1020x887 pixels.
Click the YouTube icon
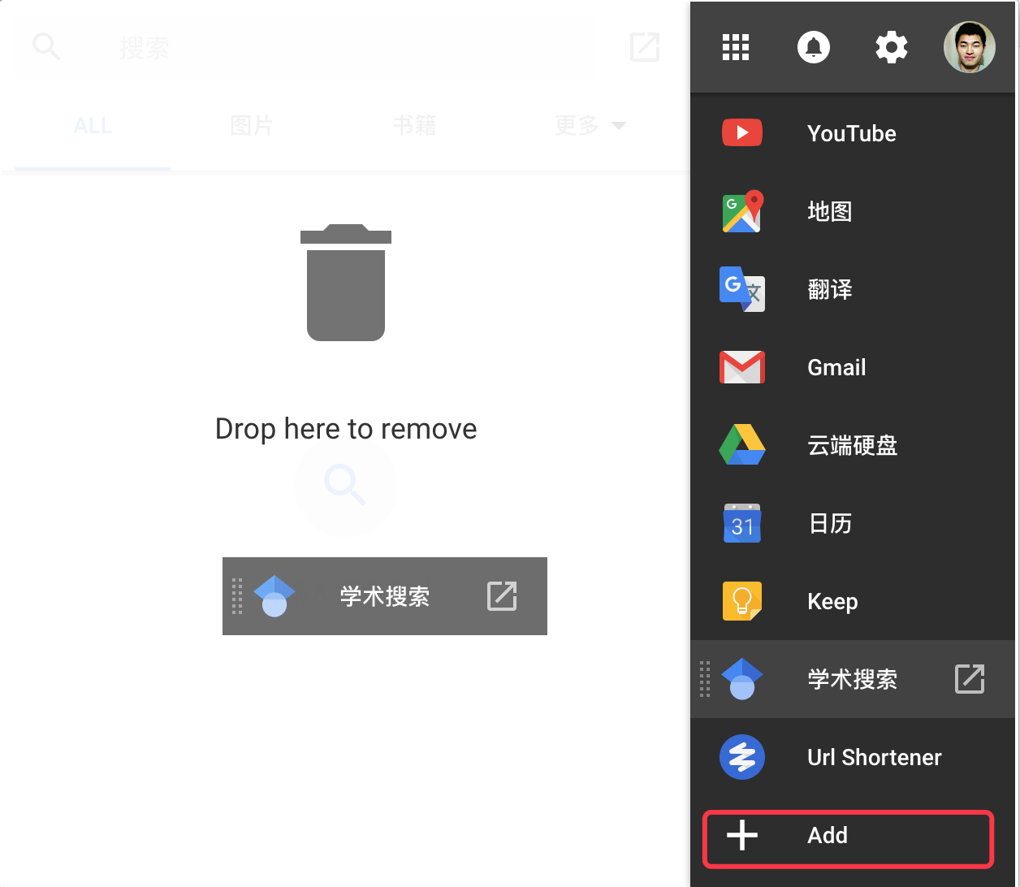point(742,133)
